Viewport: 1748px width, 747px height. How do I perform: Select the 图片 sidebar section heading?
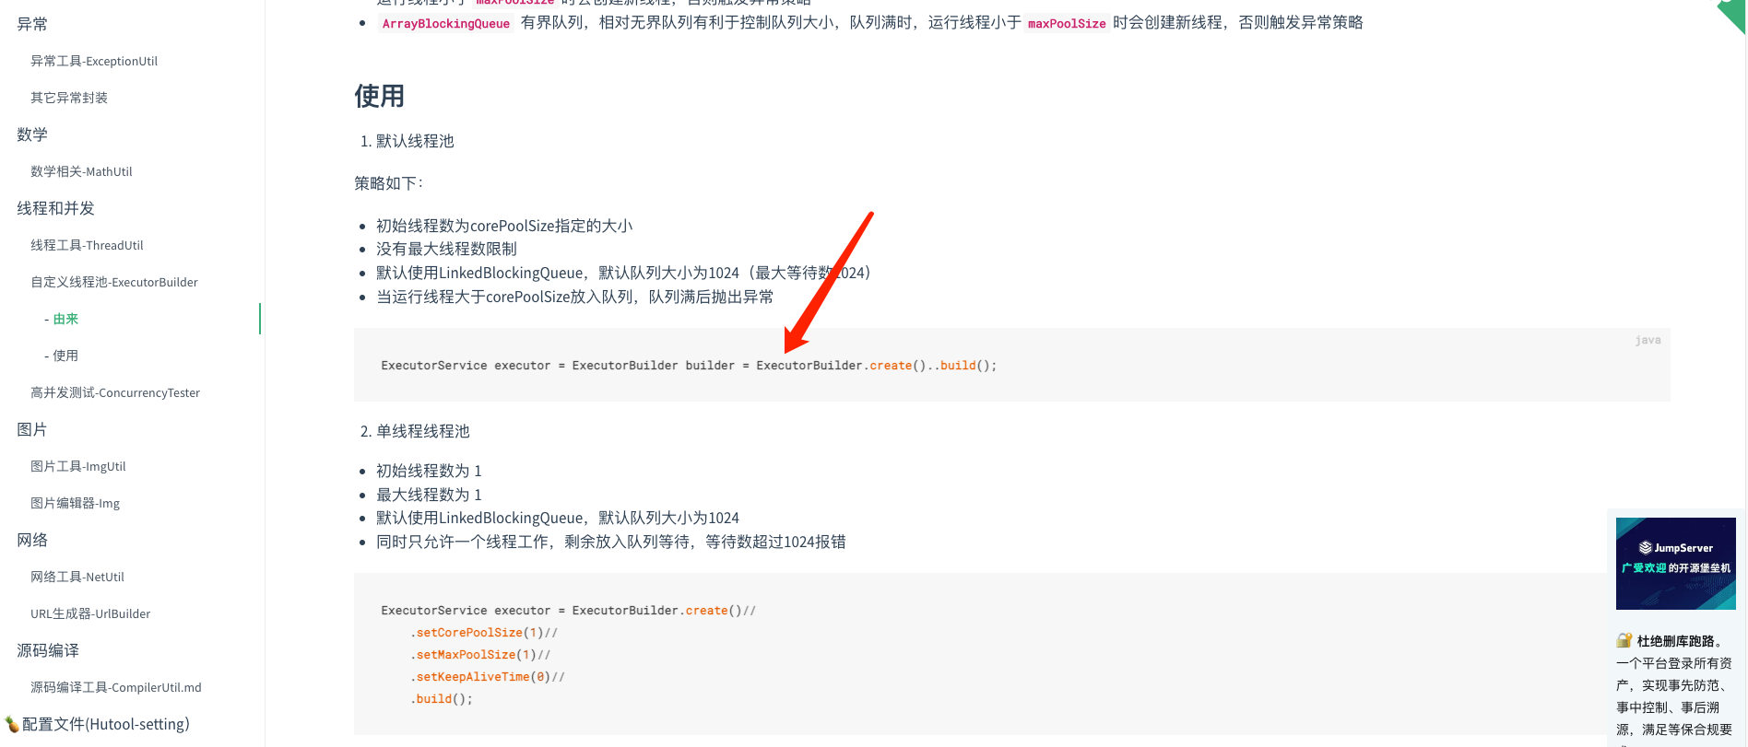point(32,429)
